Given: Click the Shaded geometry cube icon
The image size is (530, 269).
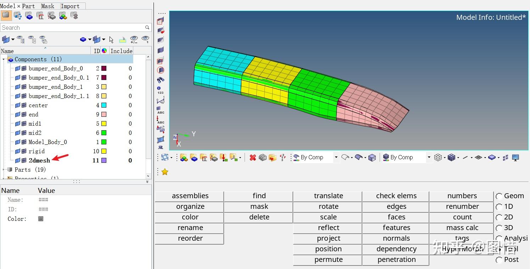Looking at the screenshot, I should tap(372, 158).
